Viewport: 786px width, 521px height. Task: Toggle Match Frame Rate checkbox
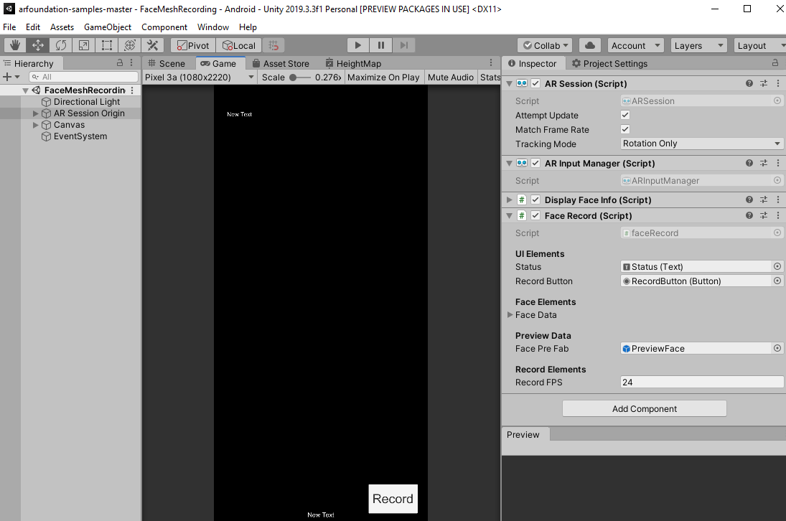click(x=625, y=129)
